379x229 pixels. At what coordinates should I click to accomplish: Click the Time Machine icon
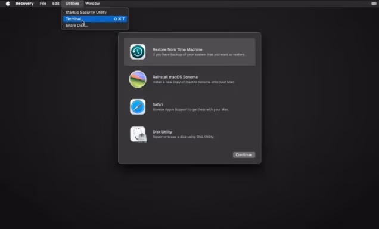(x=138, y=52)
